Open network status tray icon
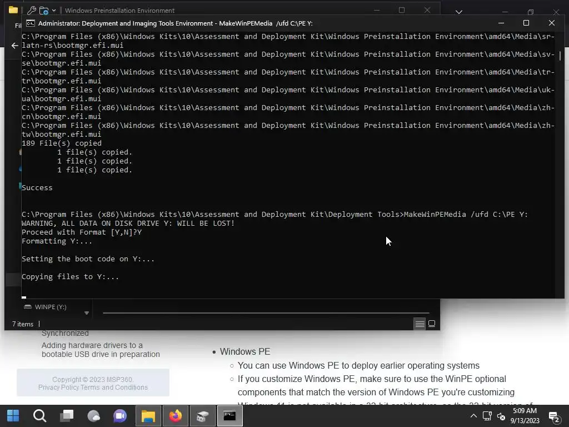Viewport: 569px width, 427px height. tap(487, 416)
